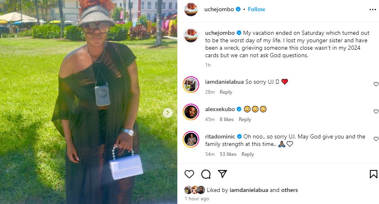Reply to alexxekubo's comment
The width and height of the screenshot is (379, 204).
tap(245, 119)
